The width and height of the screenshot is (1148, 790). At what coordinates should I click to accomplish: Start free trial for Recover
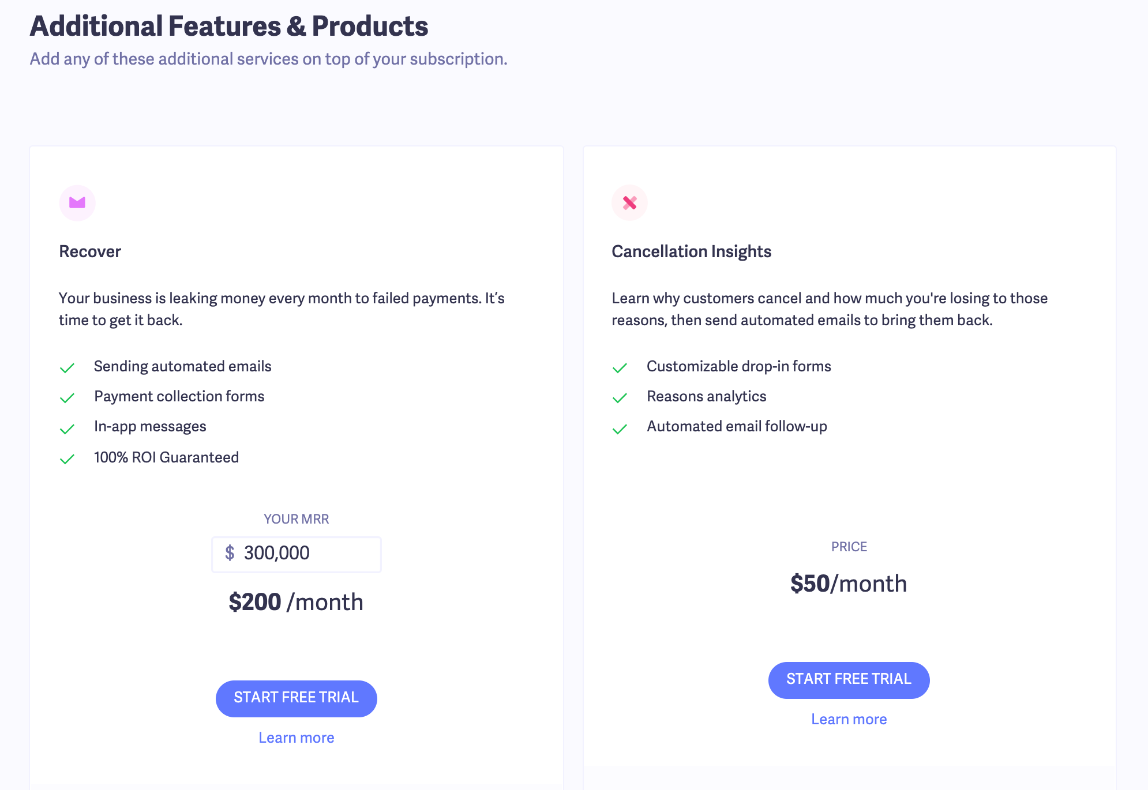296,698
